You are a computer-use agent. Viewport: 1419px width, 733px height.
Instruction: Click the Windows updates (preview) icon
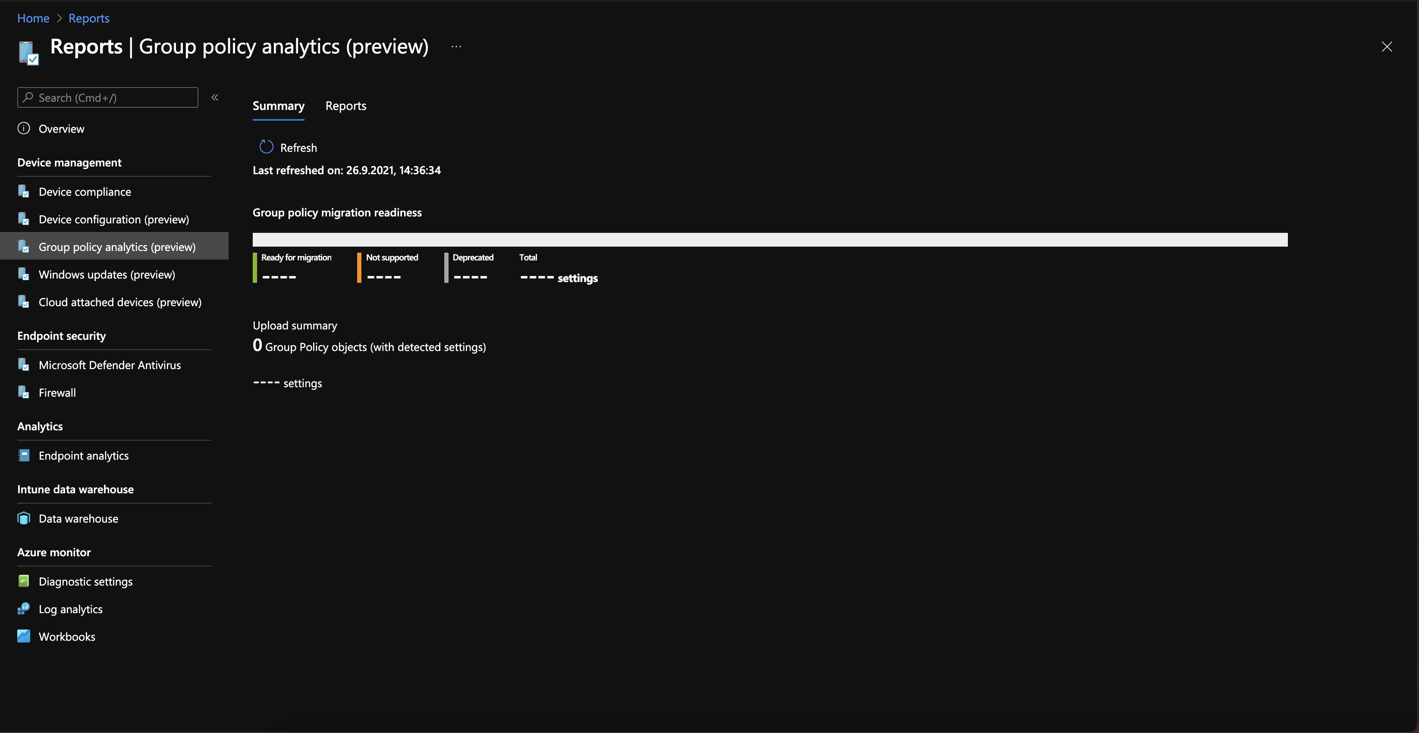tap(24, 274)
